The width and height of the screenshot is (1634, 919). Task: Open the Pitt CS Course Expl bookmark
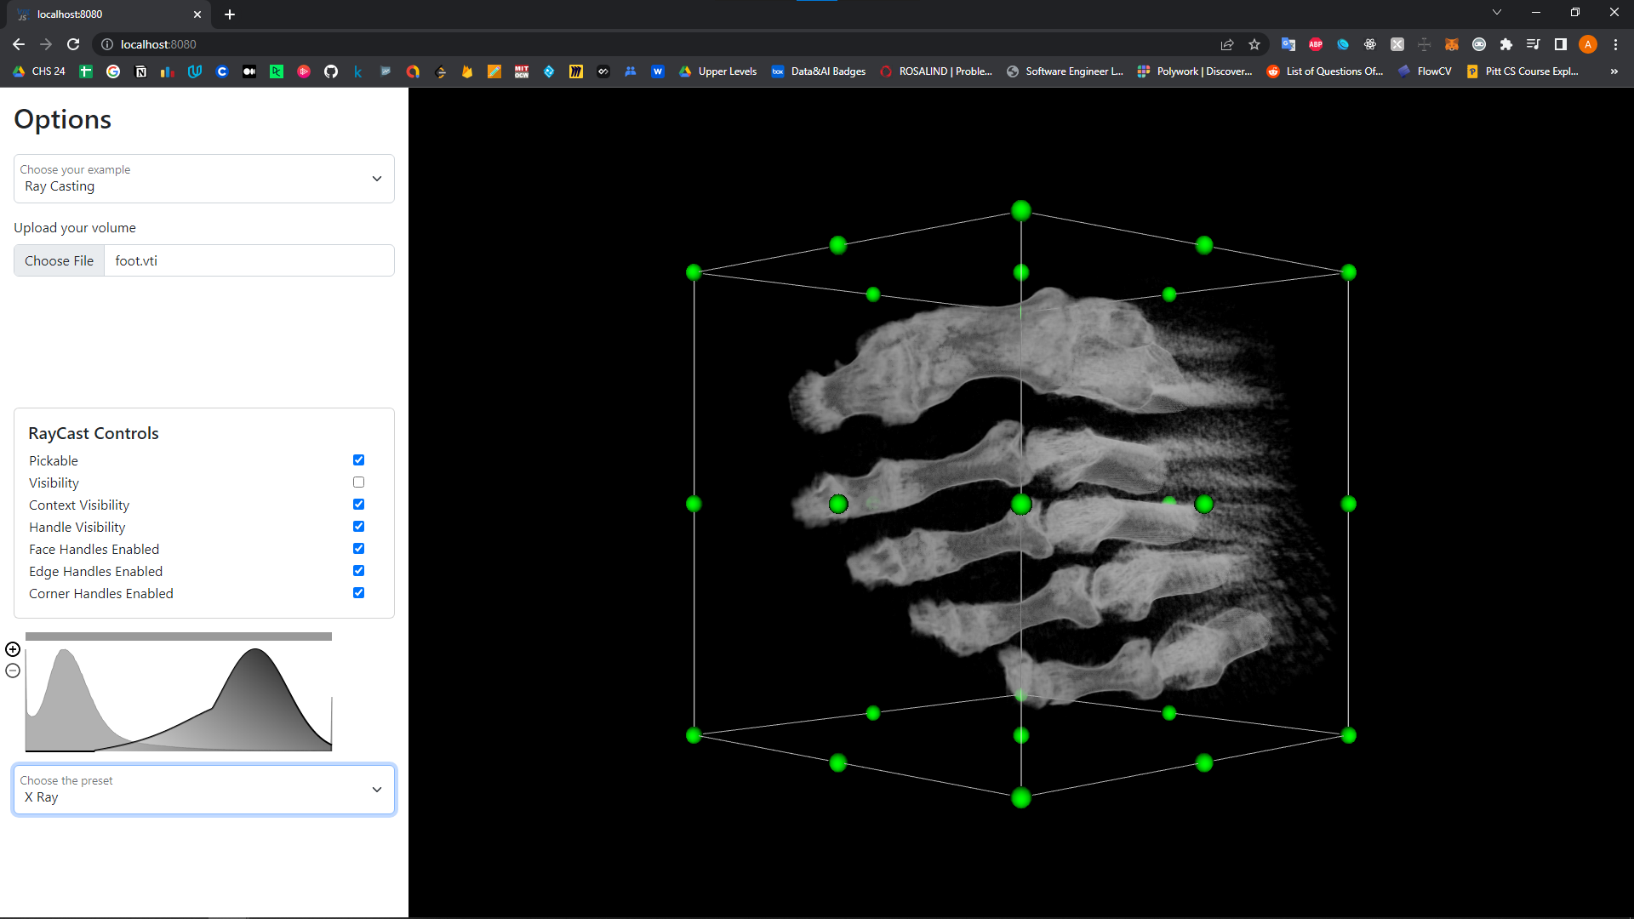(1523, 71)
